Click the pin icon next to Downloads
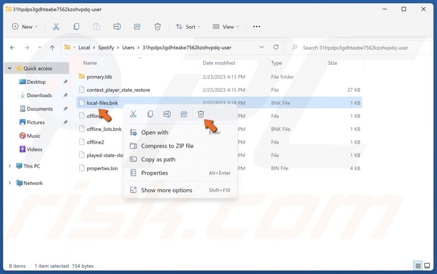 coord(65,95)
